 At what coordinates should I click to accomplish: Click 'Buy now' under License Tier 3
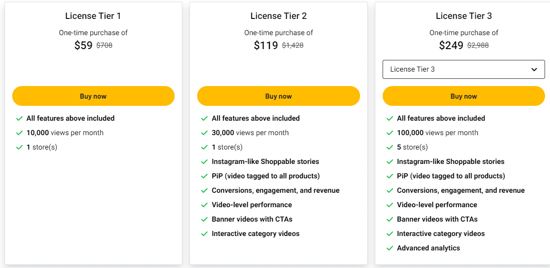tap(464, 96)
